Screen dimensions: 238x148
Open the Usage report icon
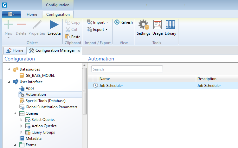coord(158,25)
